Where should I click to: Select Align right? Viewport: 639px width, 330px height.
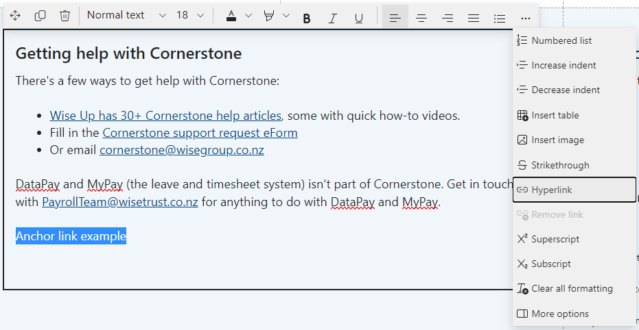(448, 18)
